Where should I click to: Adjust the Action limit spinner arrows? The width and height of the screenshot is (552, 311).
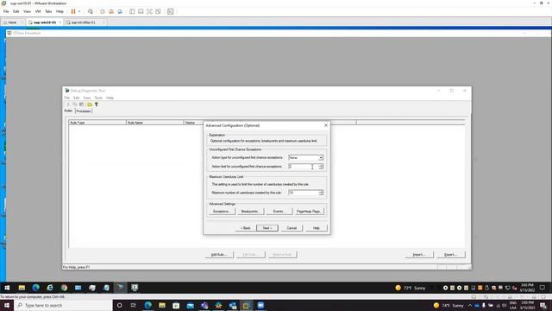click(x=321, y=167)
